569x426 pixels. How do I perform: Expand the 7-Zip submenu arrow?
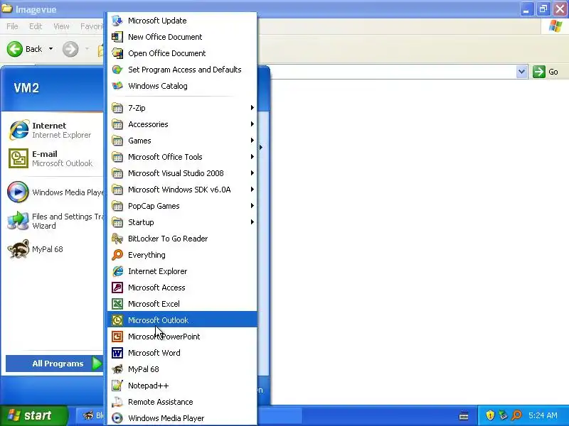click(x=252, y=108)
